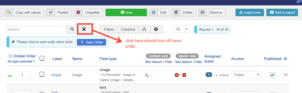This screenshot has width=302, height=93.
Task: Publish the selected fields
Action: (59, 12)
